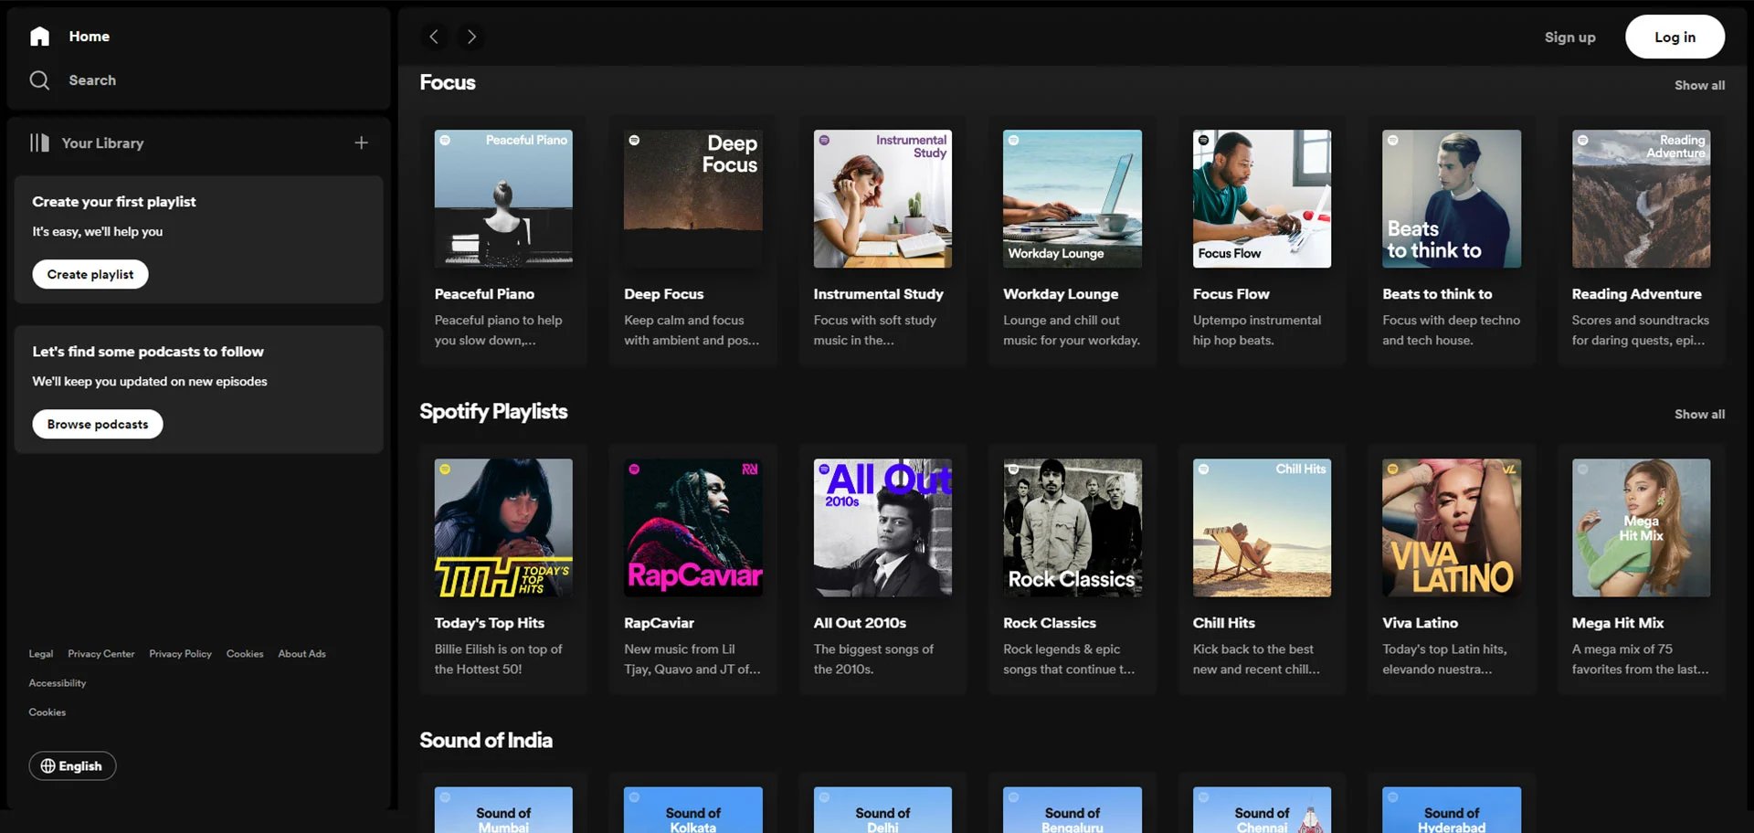Image resolution: width=1754 pixels, height=833 pixels.
Task: Open the Search menu item
Action: pos(92,80)
